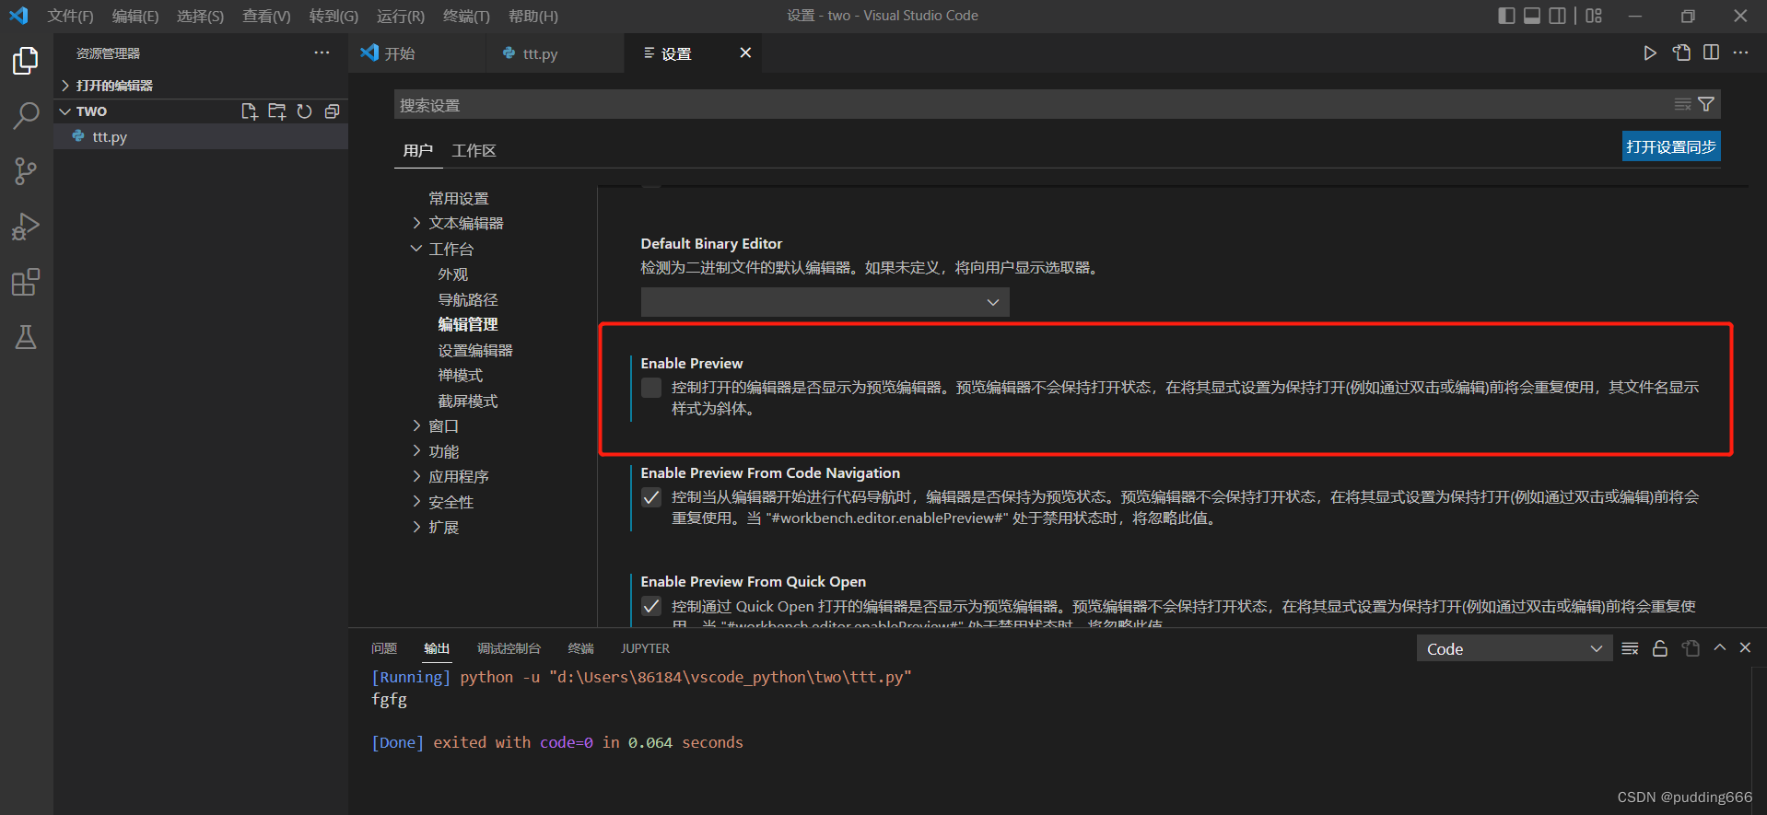The width and height of the screenshot is (1767, 815).
Task: Switch to the ttt.py editor tab
Action: click(x=555, y=53)
